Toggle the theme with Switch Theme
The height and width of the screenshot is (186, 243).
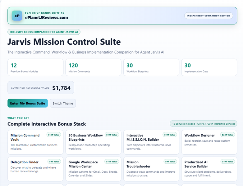click(63, 103)
